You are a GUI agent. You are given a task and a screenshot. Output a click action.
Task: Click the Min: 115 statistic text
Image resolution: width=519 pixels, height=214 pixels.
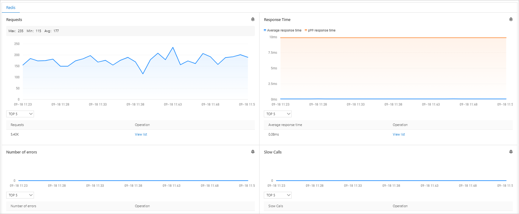(34, 31)
